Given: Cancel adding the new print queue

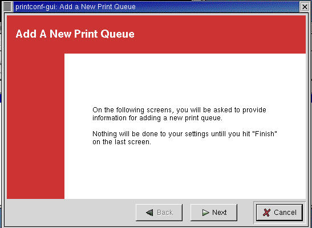Looking at the screenshot, I should 279,213.
